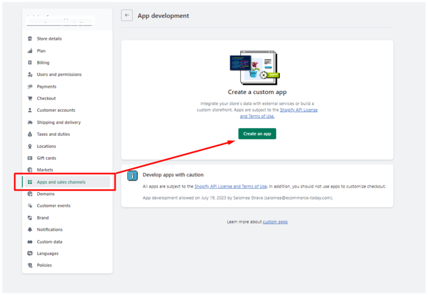428x295 pixels.
Task: Select the Store details icon
Action: point(29,38)
